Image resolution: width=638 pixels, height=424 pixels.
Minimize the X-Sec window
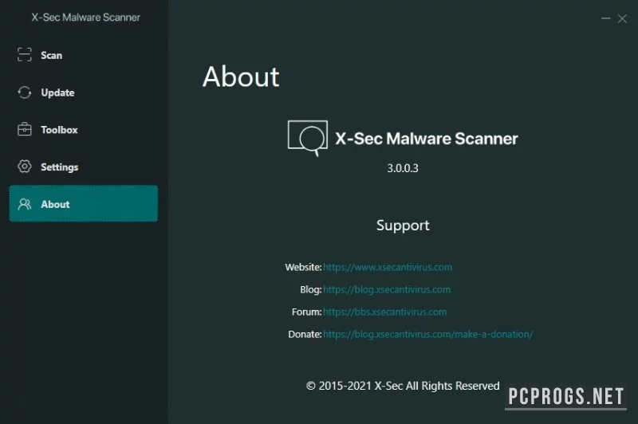click(605, 18)
